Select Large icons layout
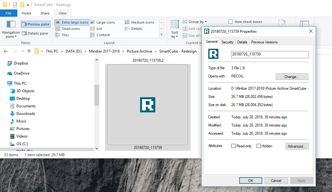Screen dimensions: 332x192 pyautogui.click(x=103, y=22)
